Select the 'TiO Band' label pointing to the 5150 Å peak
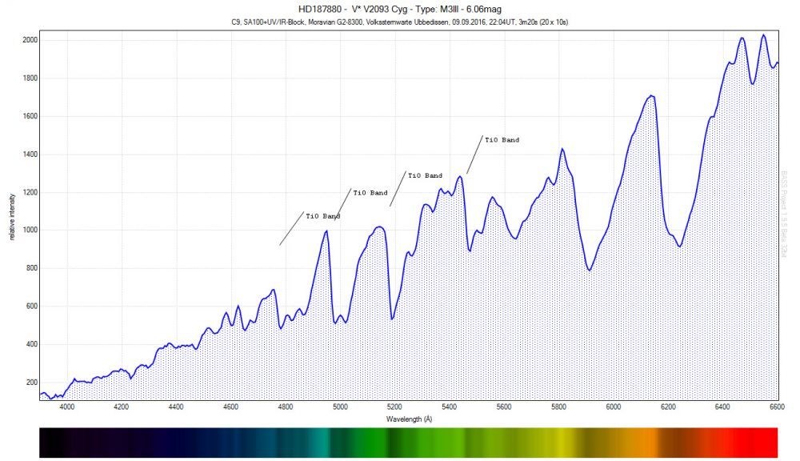The image size is (800, 461). (x=370, y=193)
